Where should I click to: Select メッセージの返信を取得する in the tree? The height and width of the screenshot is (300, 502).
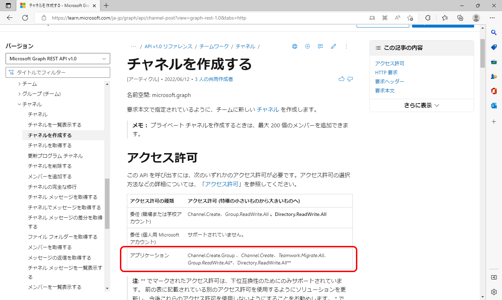60,258
